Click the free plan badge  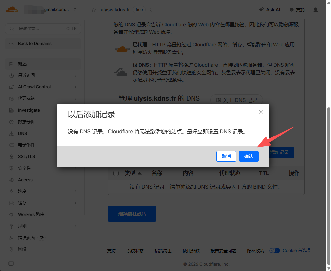[139, 10]
